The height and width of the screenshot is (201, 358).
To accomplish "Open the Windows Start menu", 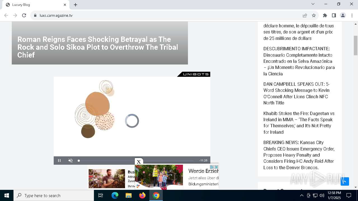I will [7, 195].
